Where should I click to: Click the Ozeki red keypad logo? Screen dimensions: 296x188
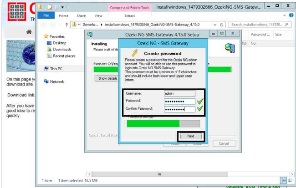pyautogui.click(x=16, y=11)
